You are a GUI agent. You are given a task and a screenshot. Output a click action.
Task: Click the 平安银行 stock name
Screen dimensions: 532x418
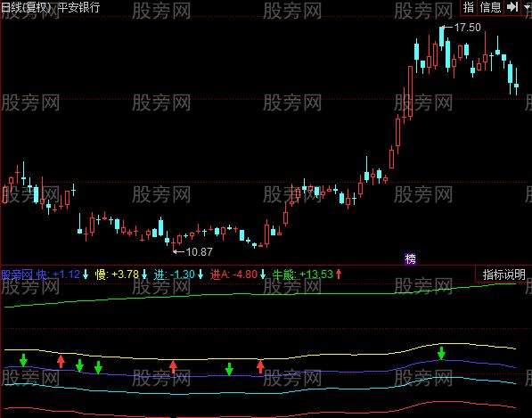[x=78, y=7]
